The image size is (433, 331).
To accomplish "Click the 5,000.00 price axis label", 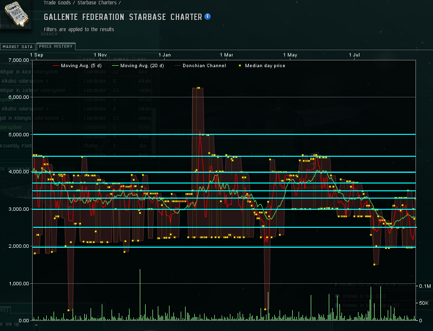I will [x=19, y=135].
